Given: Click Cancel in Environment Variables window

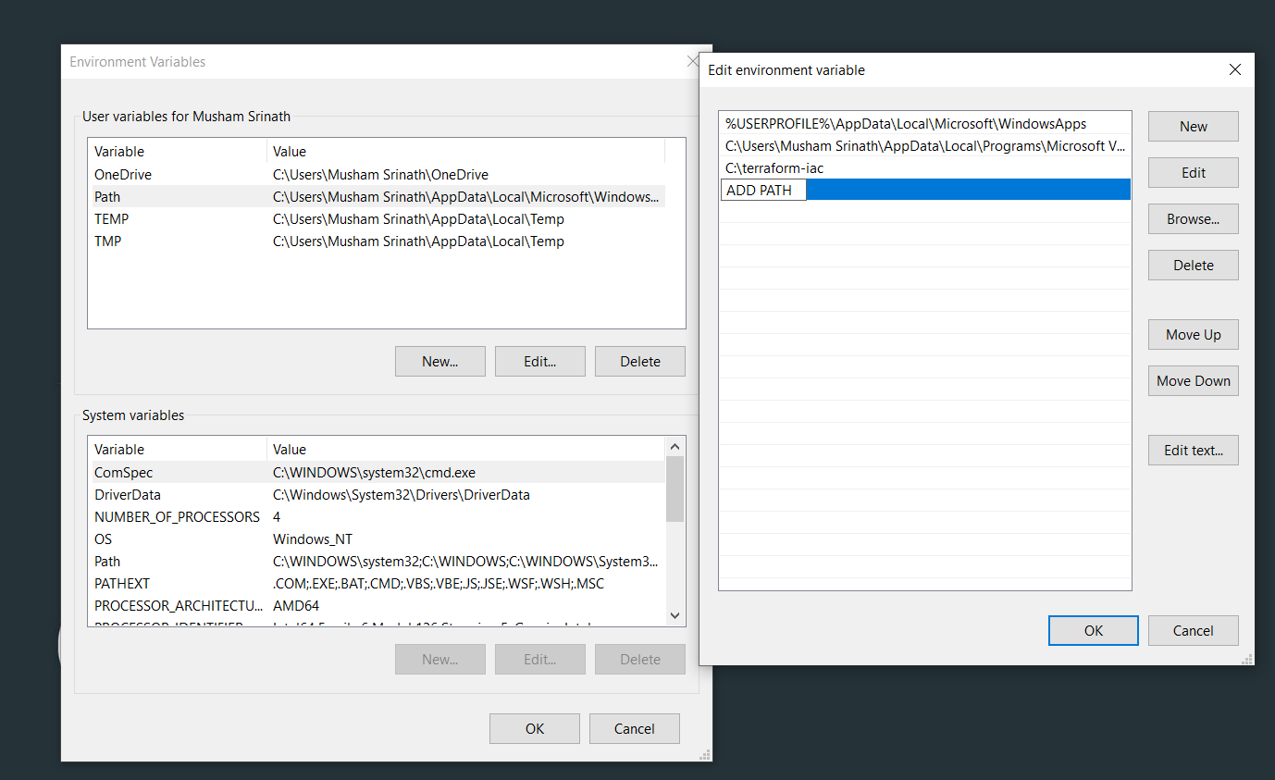Looking at the screenshot, I should (x=634, y=729).
